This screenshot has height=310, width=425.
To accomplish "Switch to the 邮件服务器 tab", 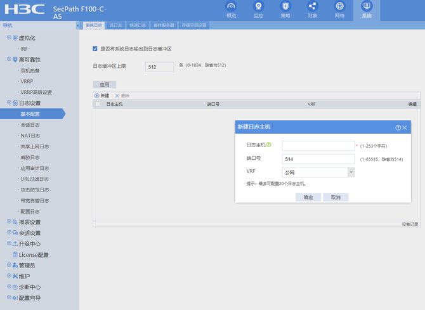I will point(163,25).
